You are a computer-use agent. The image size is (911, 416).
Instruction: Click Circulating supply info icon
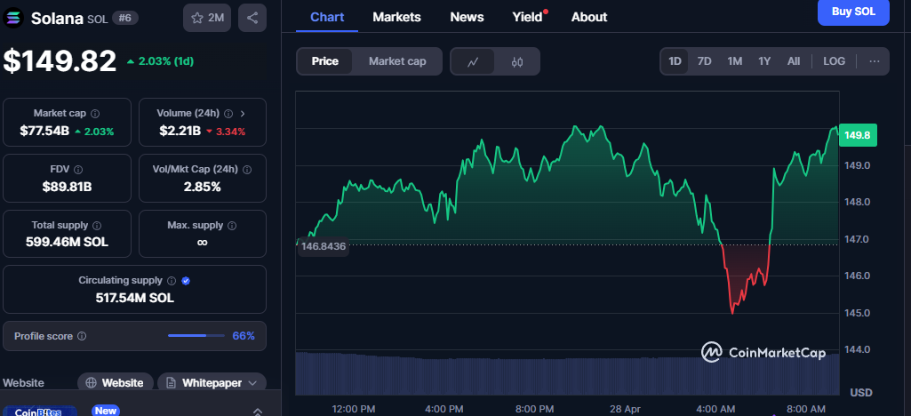point(172,281)
